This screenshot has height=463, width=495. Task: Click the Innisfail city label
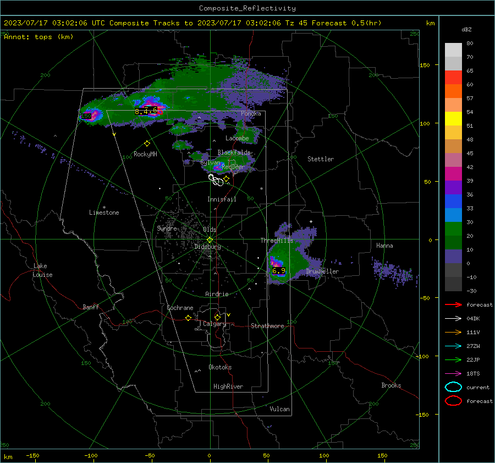[x=222, y=199]
